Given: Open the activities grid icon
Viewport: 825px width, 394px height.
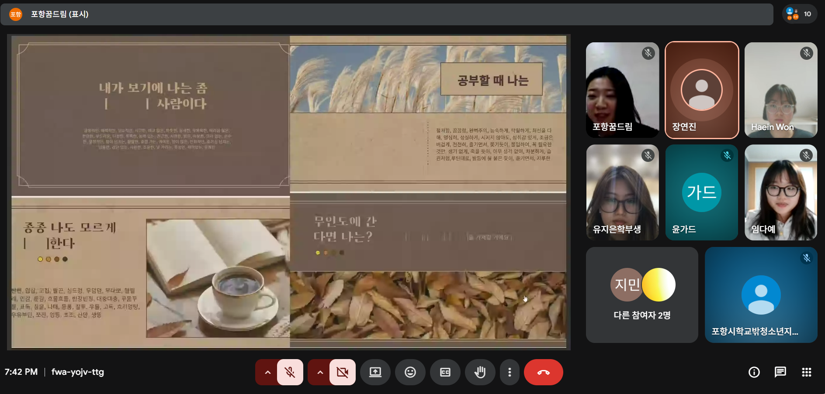Looking at the screenshot, I should [806, 372].
